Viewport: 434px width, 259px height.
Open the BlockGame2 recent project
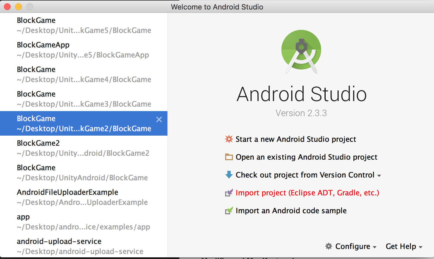coord(84,148)
